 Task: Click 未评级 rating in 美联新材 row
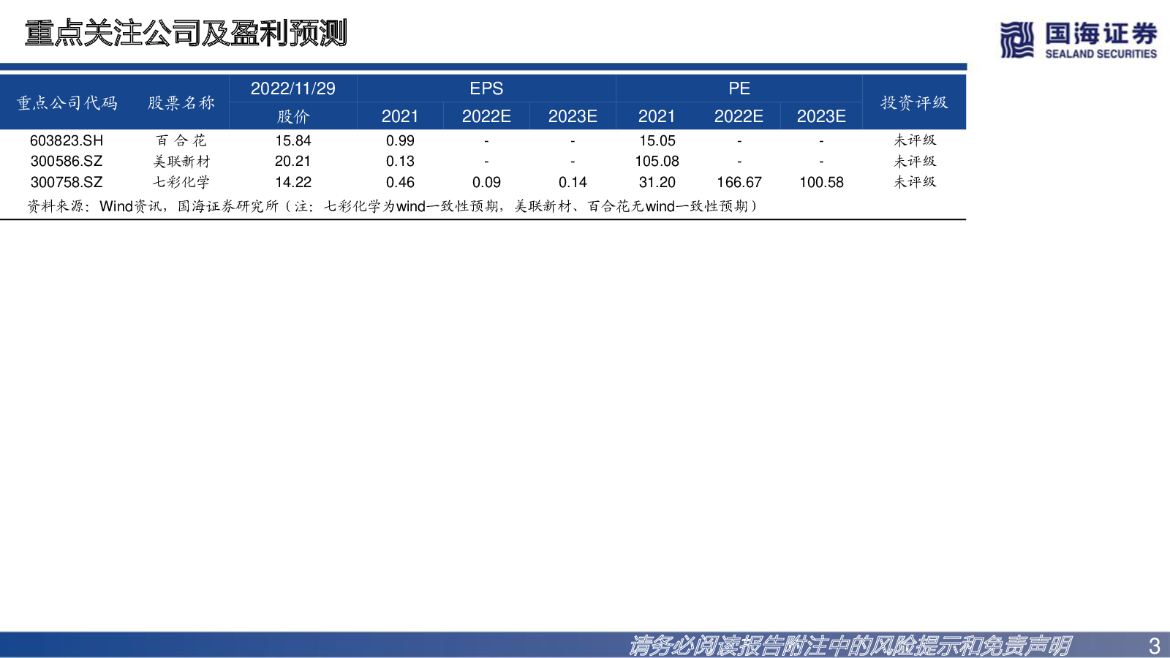[x=915, y=161]
